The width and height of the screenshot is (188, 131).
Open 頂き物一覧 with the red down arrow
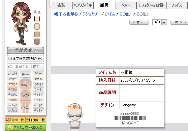point(15,120)
